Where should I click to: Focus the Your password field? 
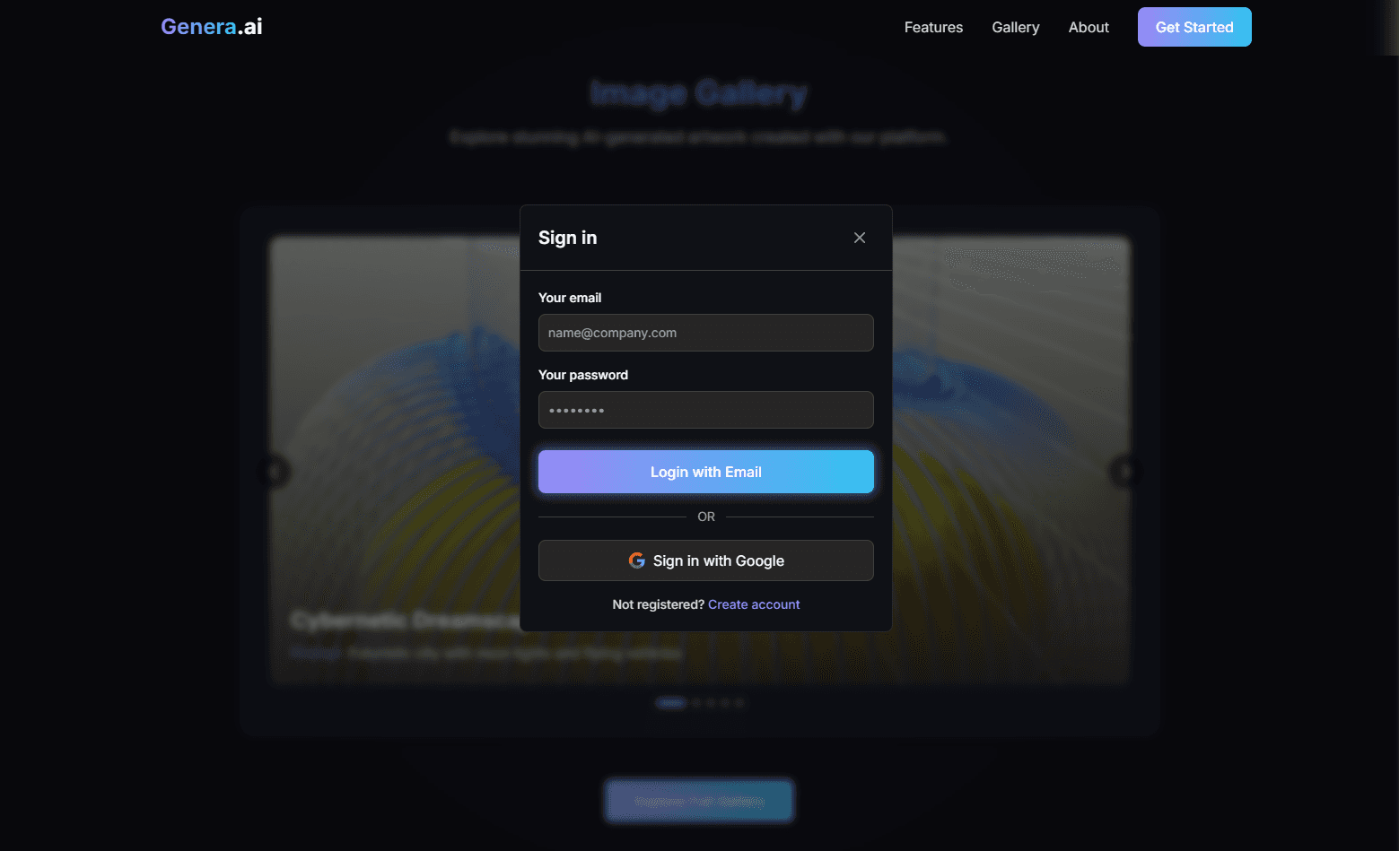[x=706, y=410]
